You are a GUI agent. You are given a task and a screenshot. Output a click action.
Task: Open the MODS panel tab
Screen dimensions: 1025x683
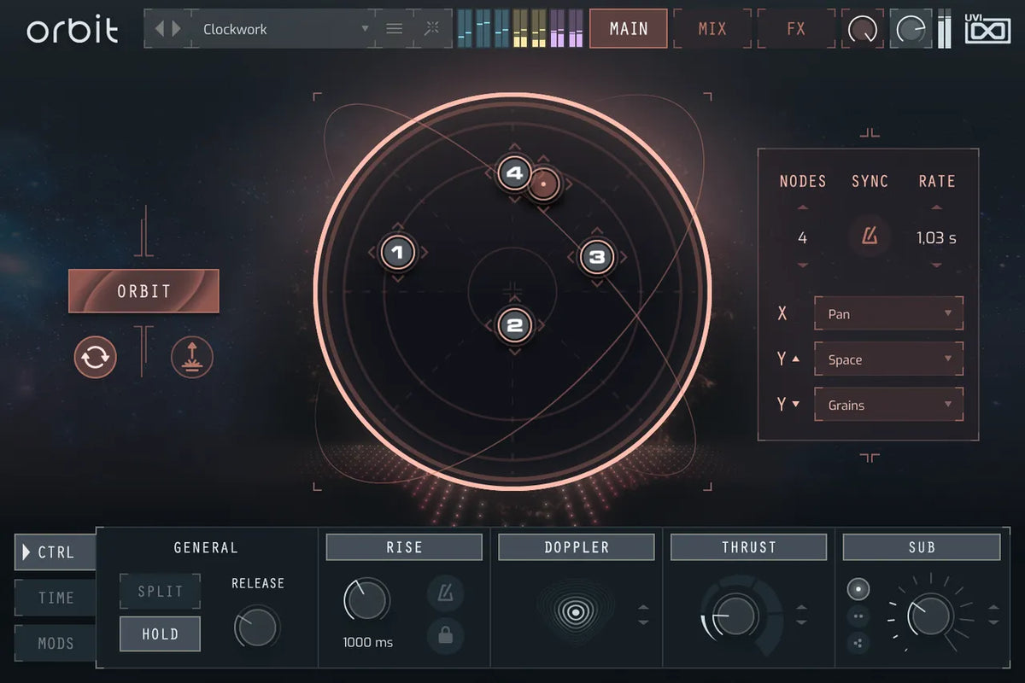(x=56, y=643)
